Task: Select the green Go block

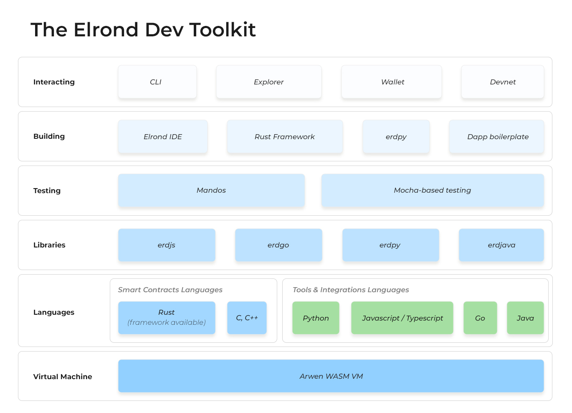Action: point(480,318)
